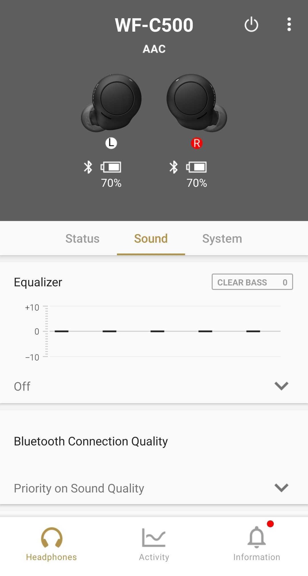Tap the right earbud battery icon
This screenshot has width=308, height=576.
coord(197,167)
